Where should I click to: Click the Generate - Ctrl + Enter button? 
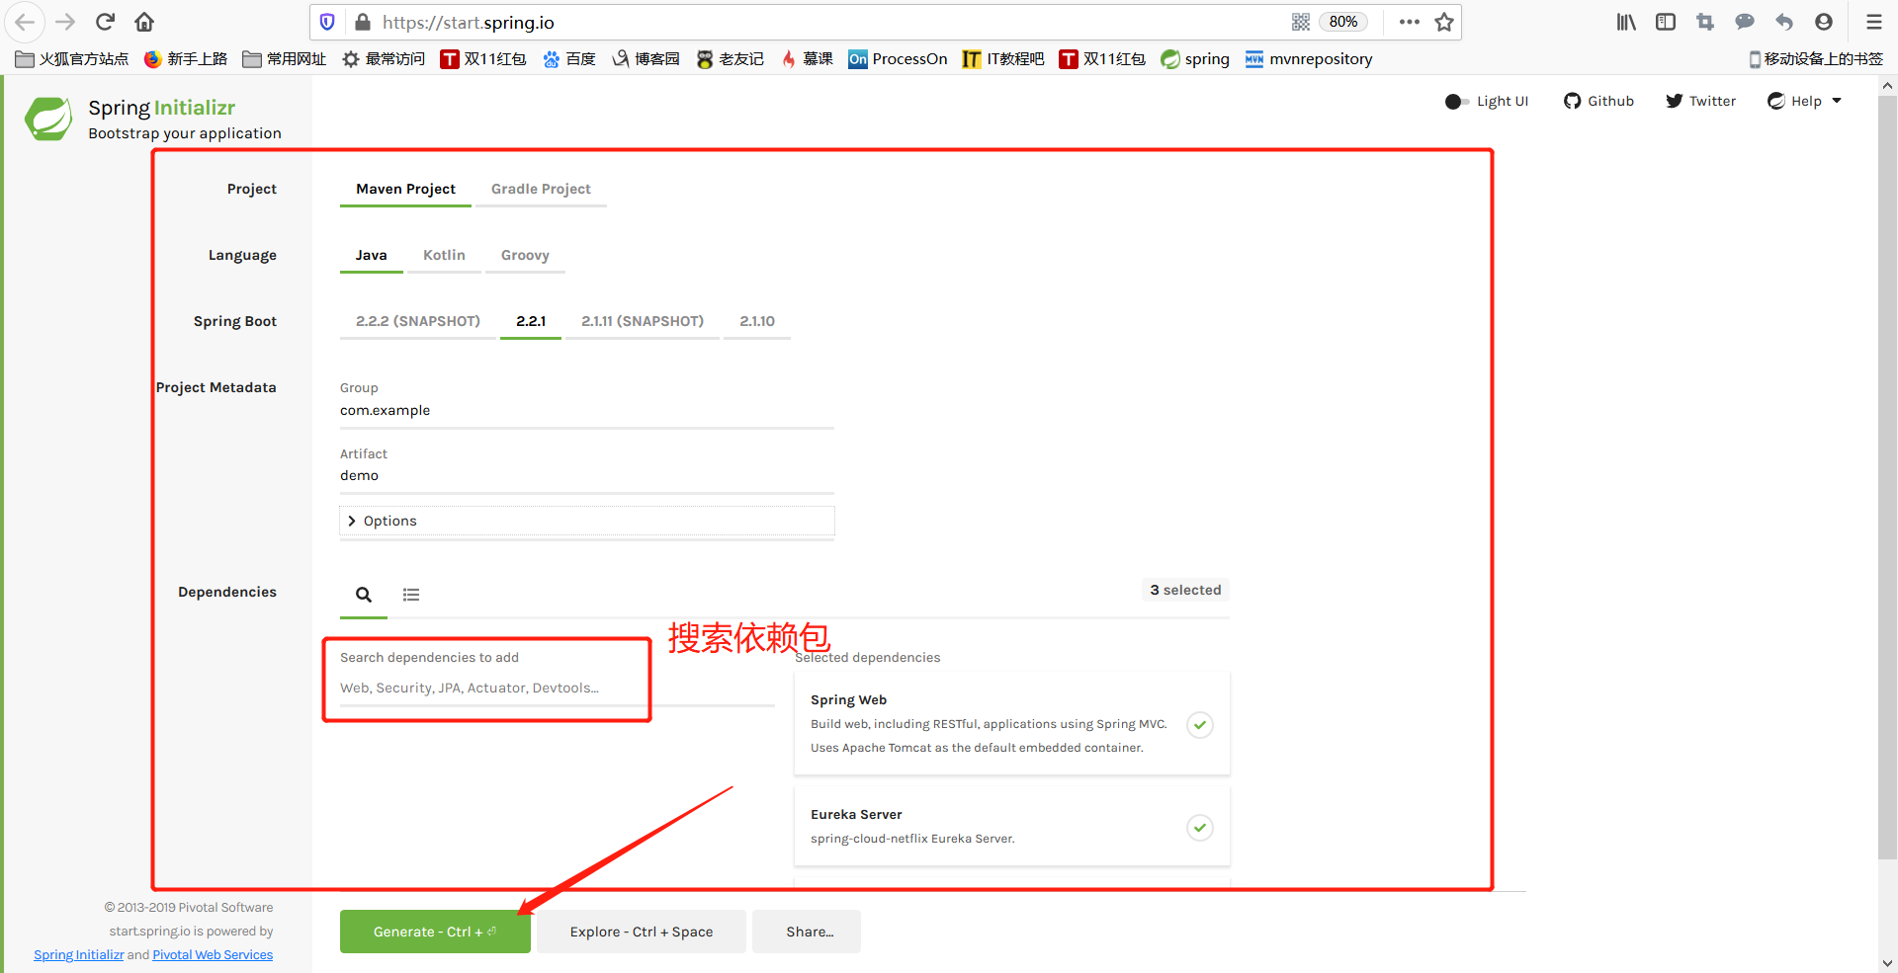point(435,932)
